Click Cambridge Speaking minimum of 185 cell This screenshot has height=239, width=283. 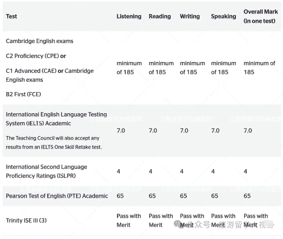click(224, 68)
